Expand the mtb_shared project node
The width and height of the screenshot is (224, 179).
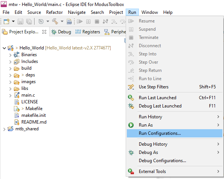(x=4, y=129)
